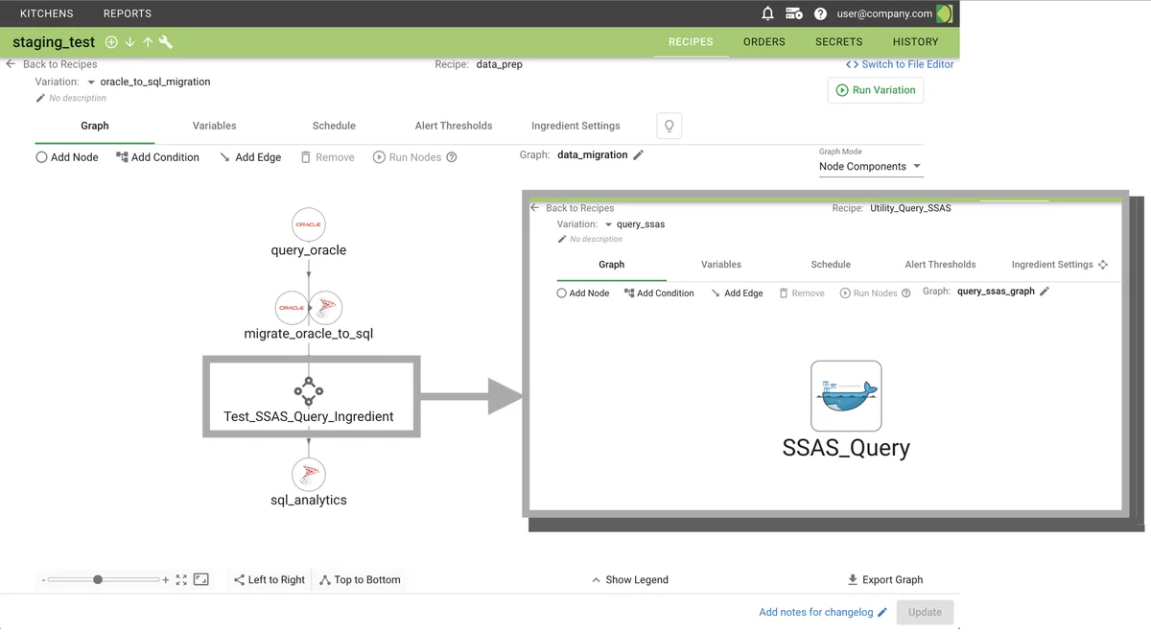
Task: Adjust the graph zoom slider
Action: 98,579
